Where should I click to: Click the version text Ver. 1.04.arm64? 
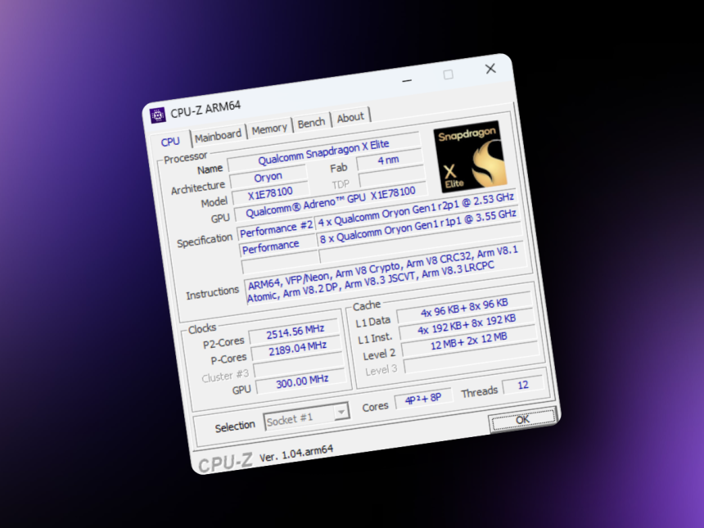pos(296,454)
